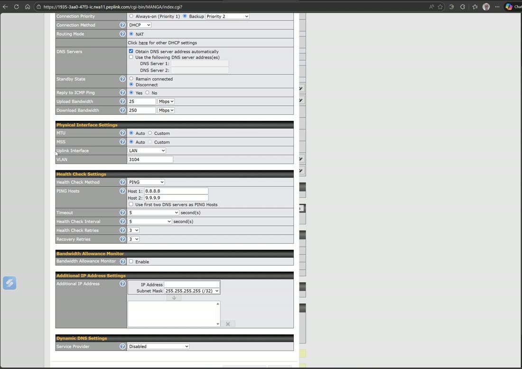Open browser settings and more menu
The width and height of the screenshot is (522, 369).
[x=497, y=7]
